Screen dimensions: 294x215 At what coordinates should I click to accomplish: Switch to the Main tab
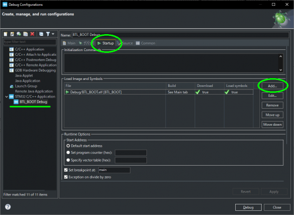point(69,43)
